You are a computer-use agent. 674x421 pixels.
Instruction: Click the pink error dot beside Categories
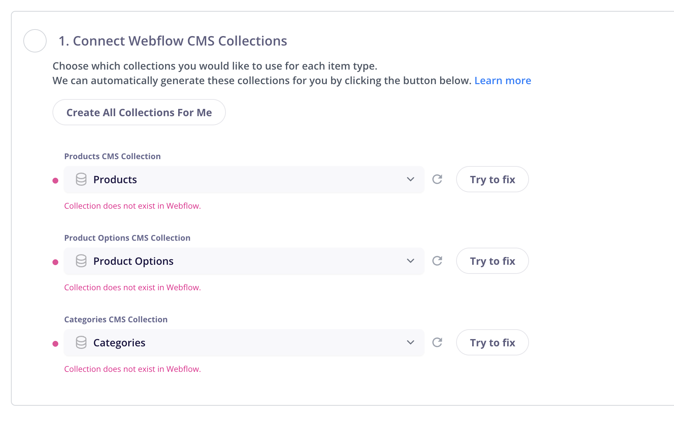coord(55,344)
